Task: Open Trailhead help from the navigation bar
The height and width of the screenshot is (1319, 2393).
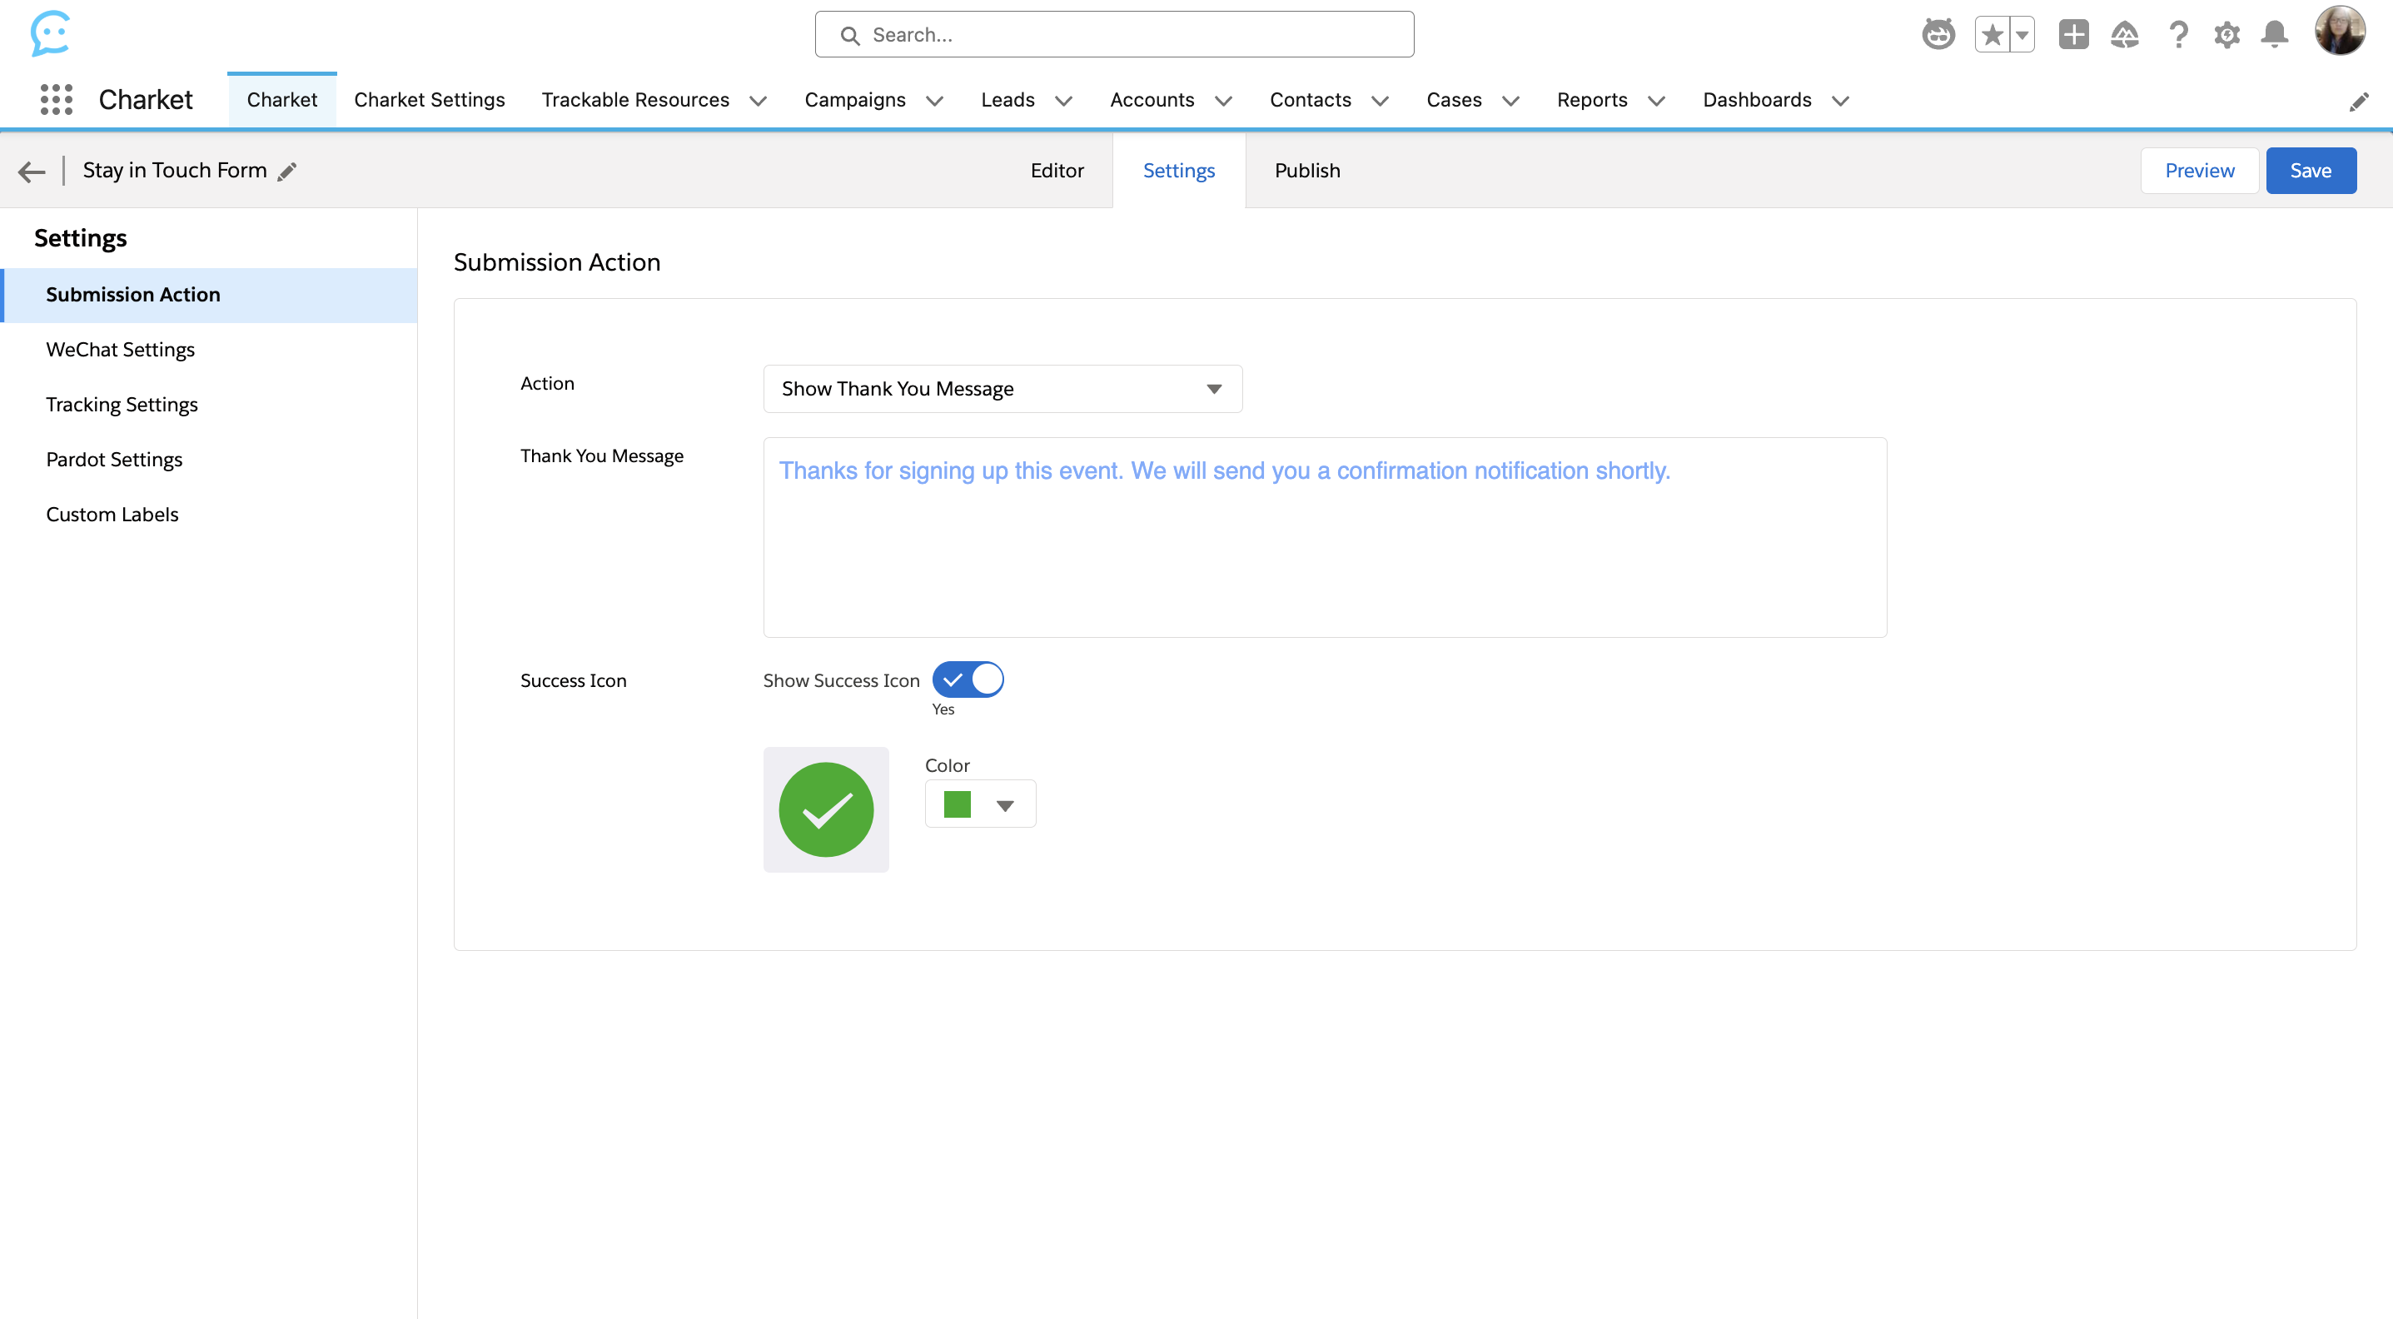Action: [2126, 34]
